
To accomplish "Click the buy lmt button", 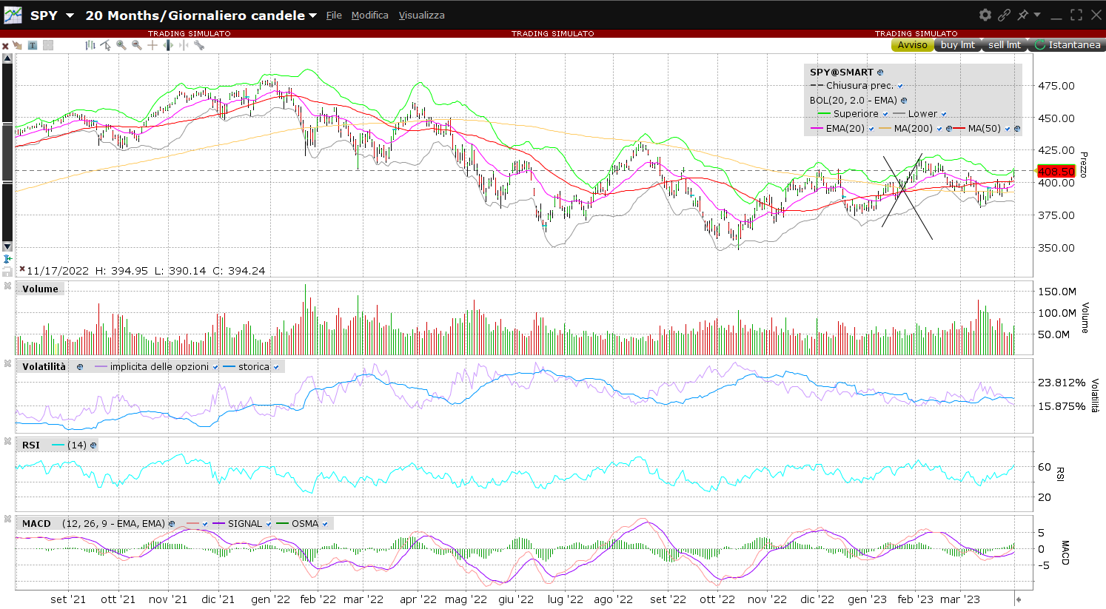I will 958,45.
